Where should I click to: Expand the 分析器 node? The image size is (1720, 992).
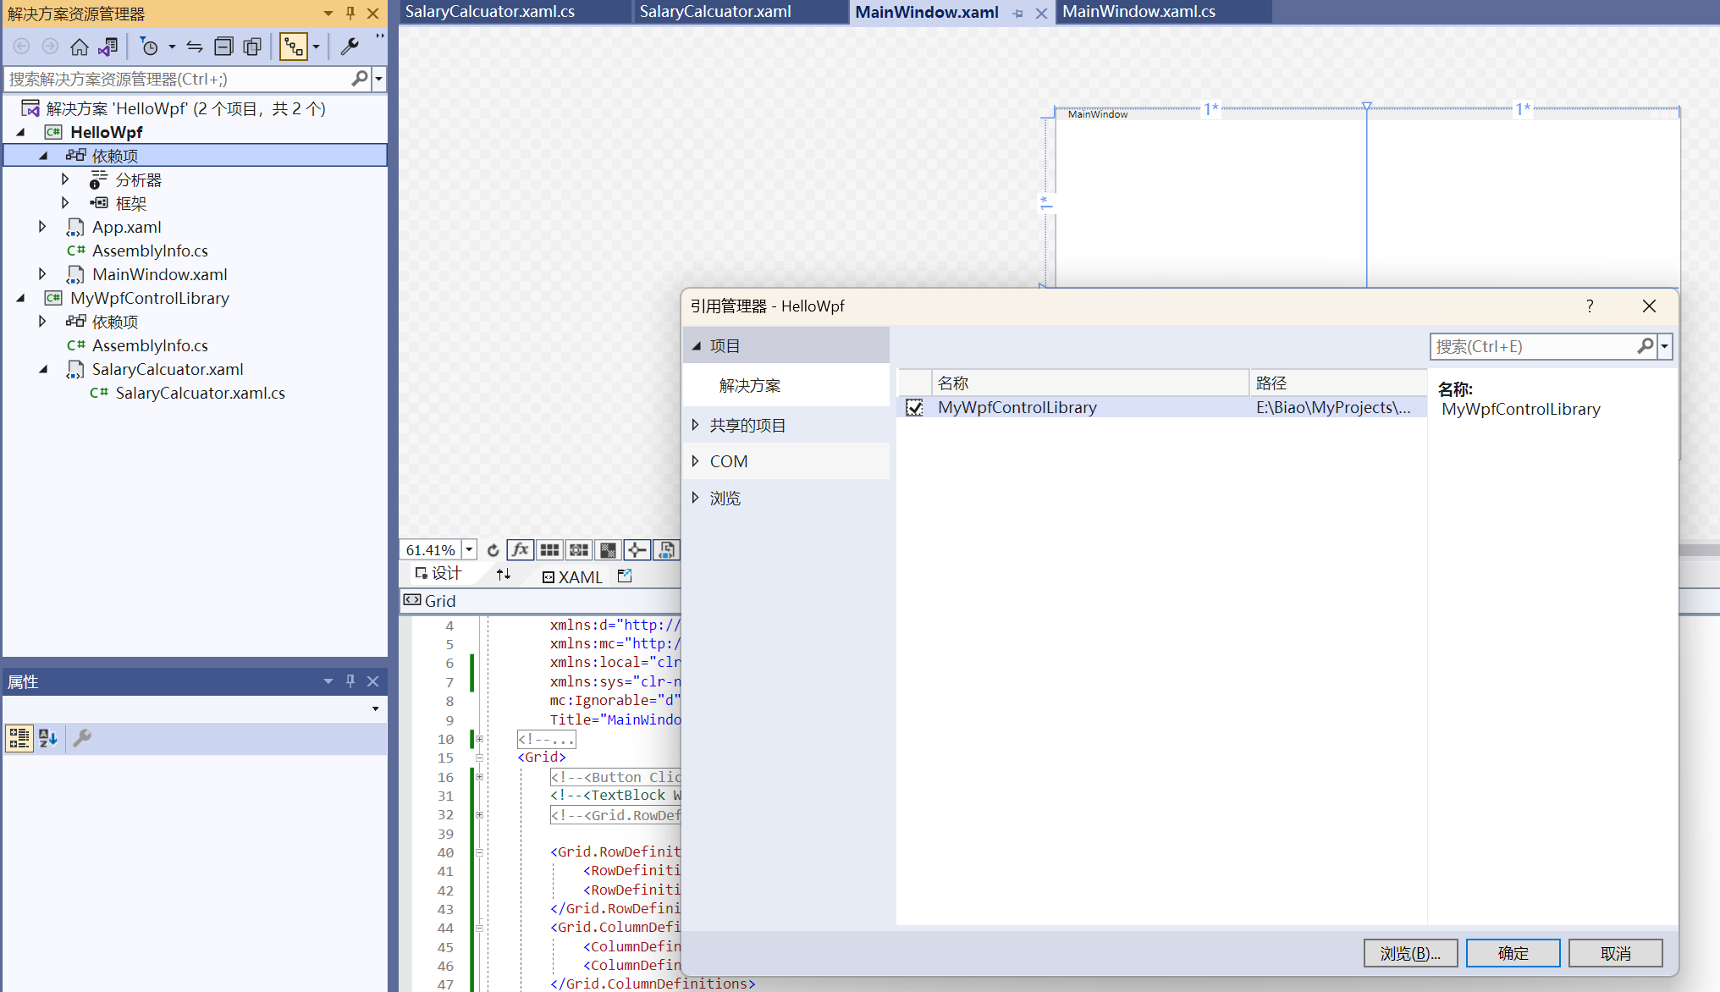(x=65, y=179)
